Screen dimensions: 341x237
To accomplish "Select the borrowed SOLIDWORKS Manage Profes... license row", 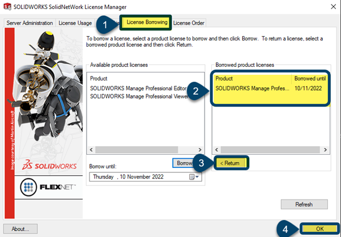I will point(270,88).
